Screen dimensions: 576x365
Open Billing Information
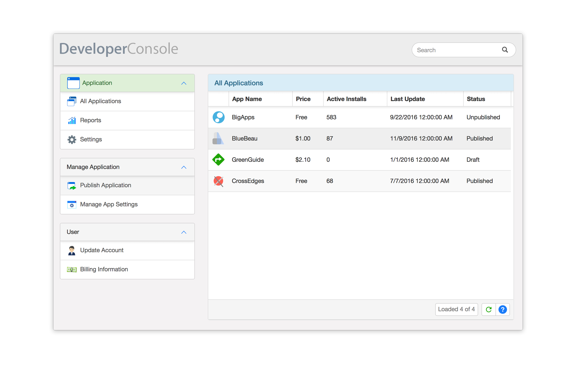point(104,270)
